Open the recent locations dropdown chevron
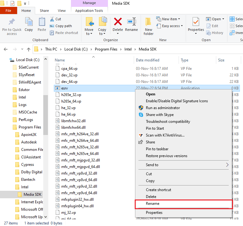Screen dimensions: 243x226 (x=22, y=49)
